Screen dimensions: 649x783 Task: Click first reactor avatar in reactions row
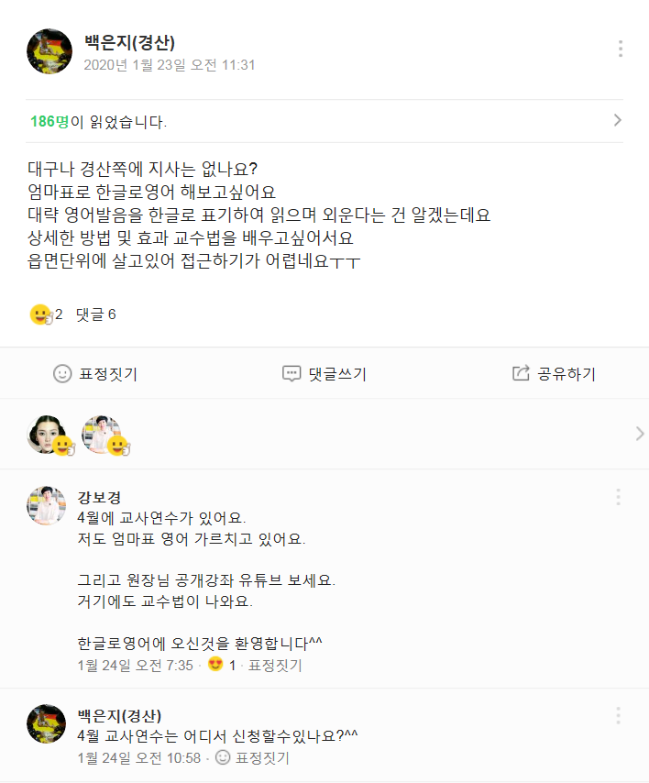coord(48,434)
